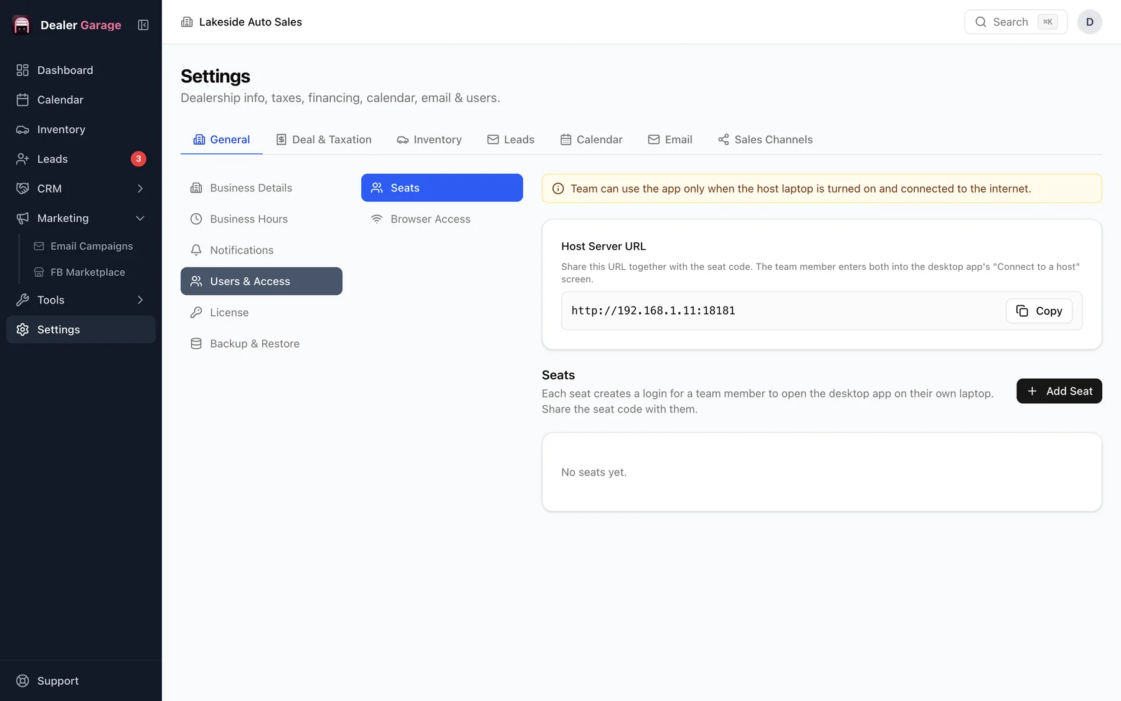Switch to the Email settings tab
This screenshot has width=1121, height=701.
(x=670, y=140)
